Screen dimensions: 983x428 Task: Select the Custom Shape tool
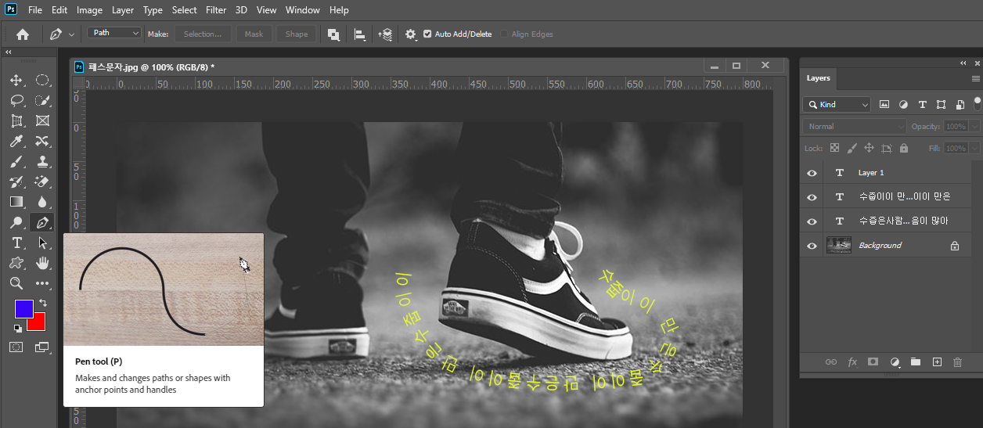tap(16, 263)
